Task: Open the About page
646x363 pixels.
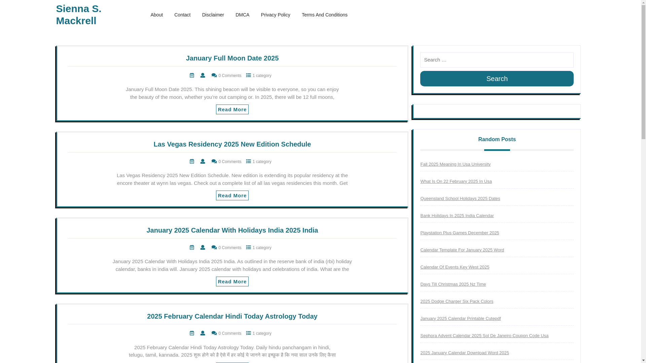Action: pyautogui.click(x=156, y=15)
